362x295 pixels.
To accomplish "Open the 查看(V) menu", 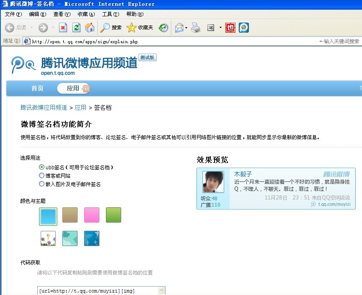I will click(x=62, y=14).
